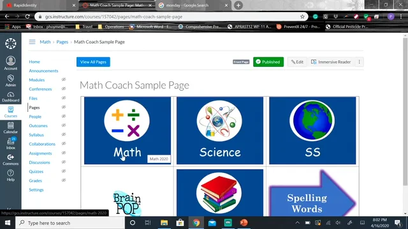Open the Admin shield icon
408x229 pixels.
point(11,81)
